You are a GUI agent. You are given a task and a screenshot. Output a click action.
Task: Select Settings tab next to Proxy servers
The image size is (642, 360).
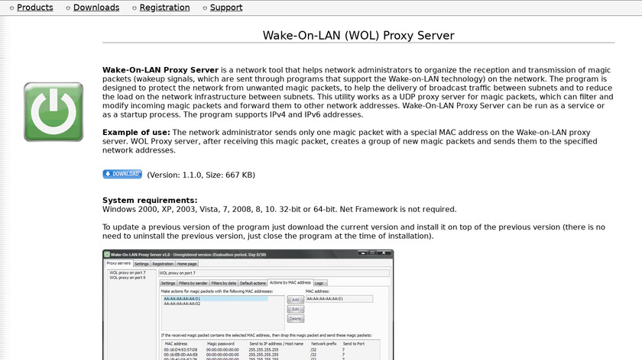tap(141, 264)
